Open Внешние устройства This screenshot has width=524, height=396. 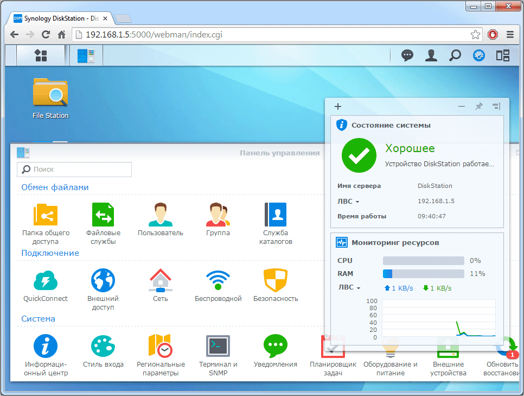point(448,355)
